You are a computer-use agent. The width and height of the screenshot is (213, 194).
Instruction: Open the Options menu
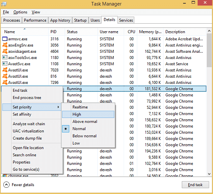(x=20, y=12)
